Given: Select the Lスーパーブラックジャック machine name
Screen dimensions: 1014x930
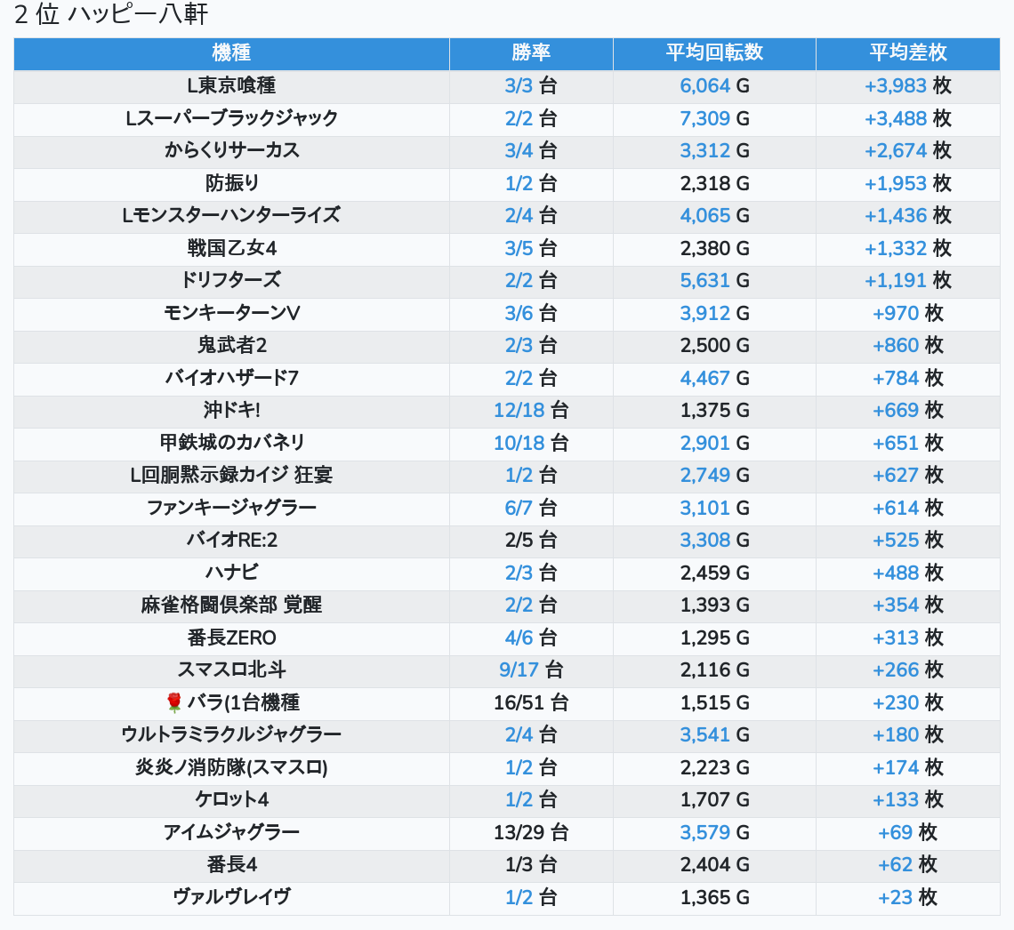Looking at the screenshot, I should point(231,118).
